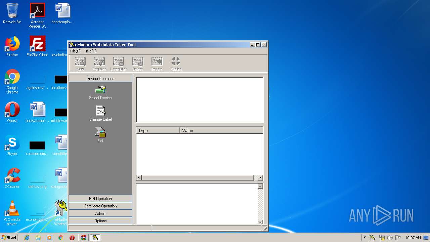Minimize the eMudhra Token Tool window
Image resolution: width=430 pixels, height=242 pixels.
pyautogui.click(x=252, y=45)
